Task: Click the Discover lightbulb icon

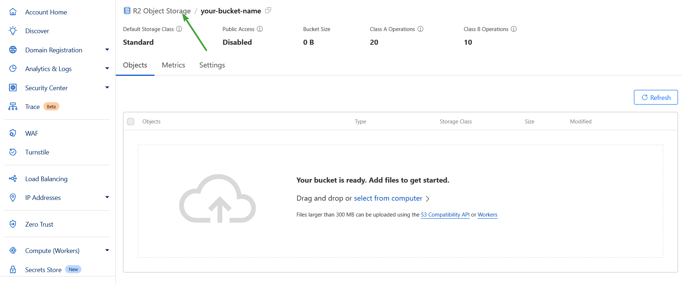Action: tap(13, 31)
